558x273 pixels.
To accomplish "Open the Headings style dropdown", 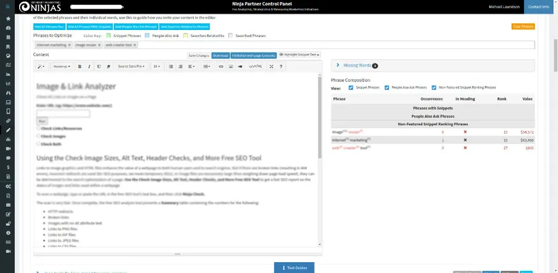I will pos(61,66).
